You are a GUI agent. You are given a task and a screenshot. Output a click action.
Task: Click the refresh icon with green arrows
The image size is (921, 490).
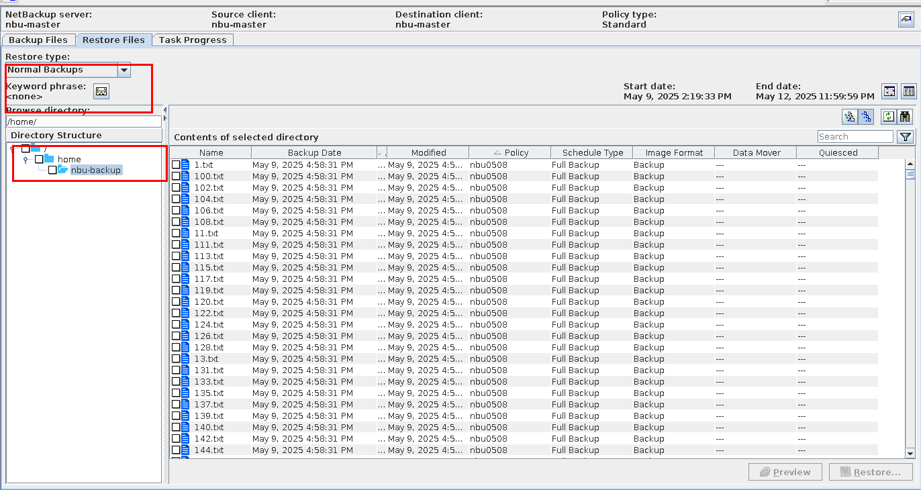[x=888, y=117]
